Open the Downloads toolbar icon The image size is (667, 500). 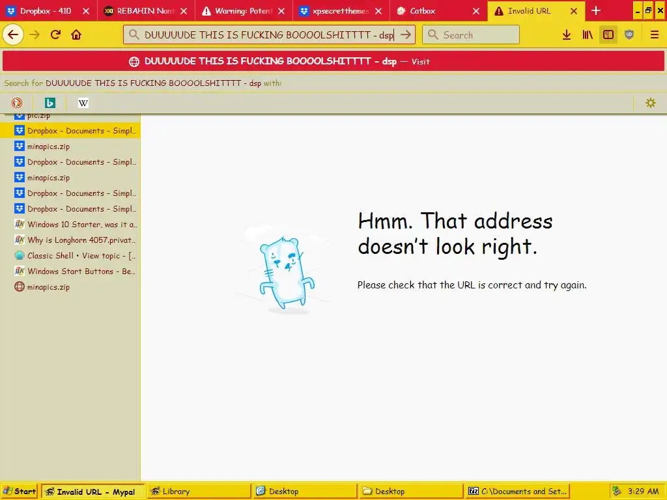click(567, 35)
